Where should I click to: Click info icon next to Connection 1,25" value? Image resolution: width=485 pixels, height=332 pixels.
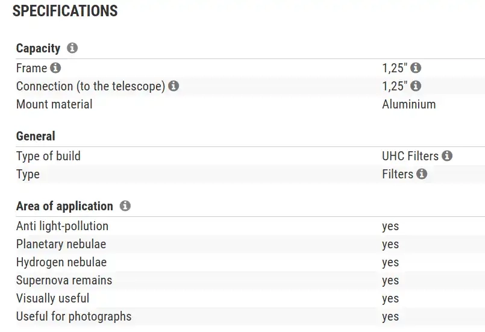[416, 86]
